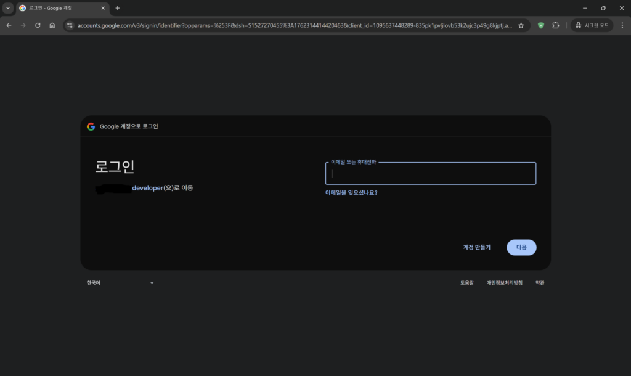Bookmark this page with the star icon
631x376 pixels.
[521, 25]
